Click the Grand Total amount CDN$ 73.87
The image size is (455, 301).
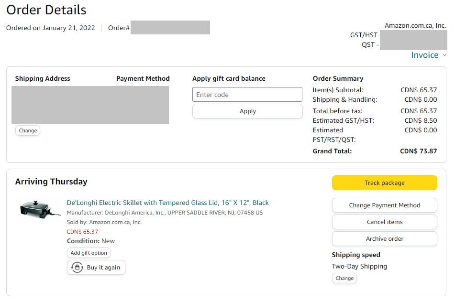tap(418, 151)
